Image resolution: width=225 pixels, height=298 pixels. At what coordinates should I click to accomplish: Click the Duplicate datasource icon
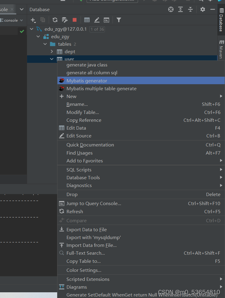coord(43,20)
